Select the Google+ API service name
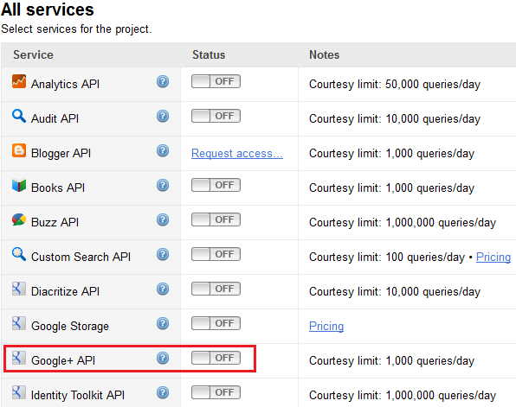Screen dimensions: 516x407 pos(63,361)
